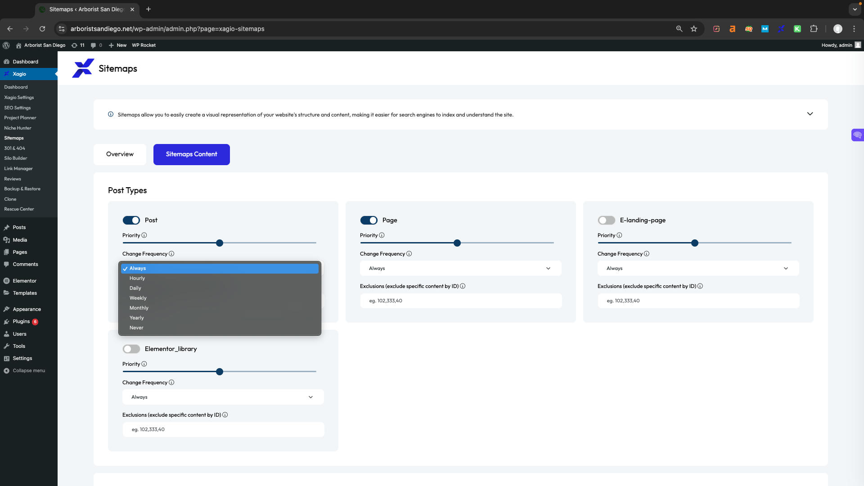This screenshot has height=486, width=864.
Task: Click the browser address bar URL
Action: pos(167,29)
